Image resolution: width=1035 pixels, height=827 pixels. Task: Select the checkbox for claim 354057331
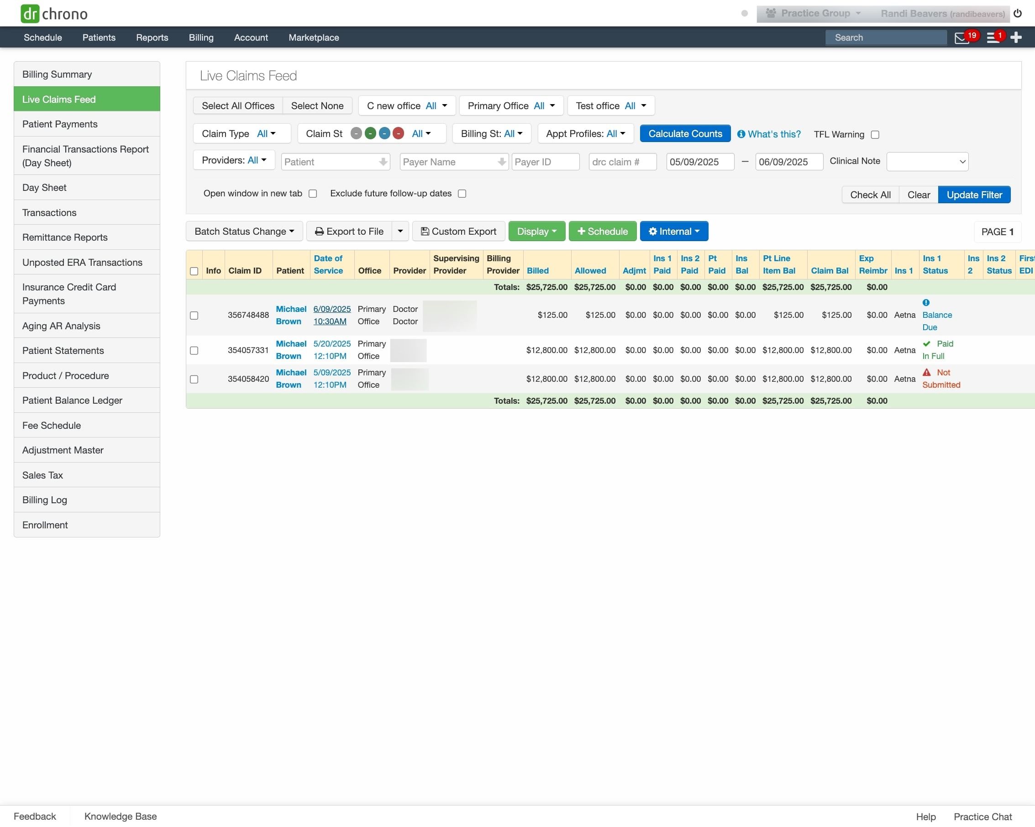[194, 351]
